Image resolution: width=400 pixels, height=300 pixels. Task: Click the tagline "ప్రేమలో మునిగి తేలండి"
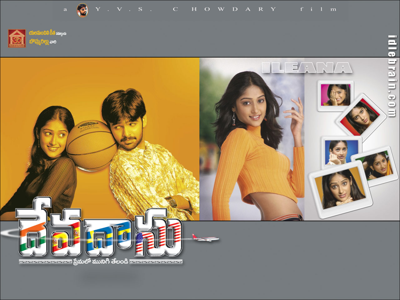pos(101,261)
